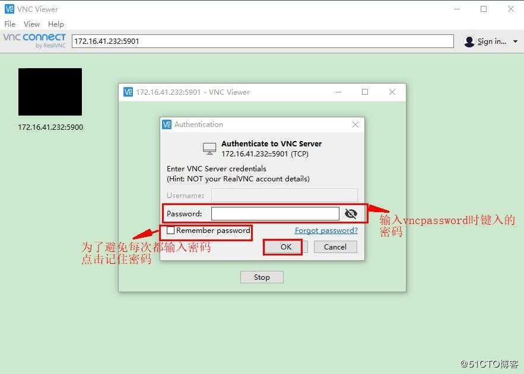The image size is (524, 374).
Task: Open the Help menu
Action: click(56, 24)
